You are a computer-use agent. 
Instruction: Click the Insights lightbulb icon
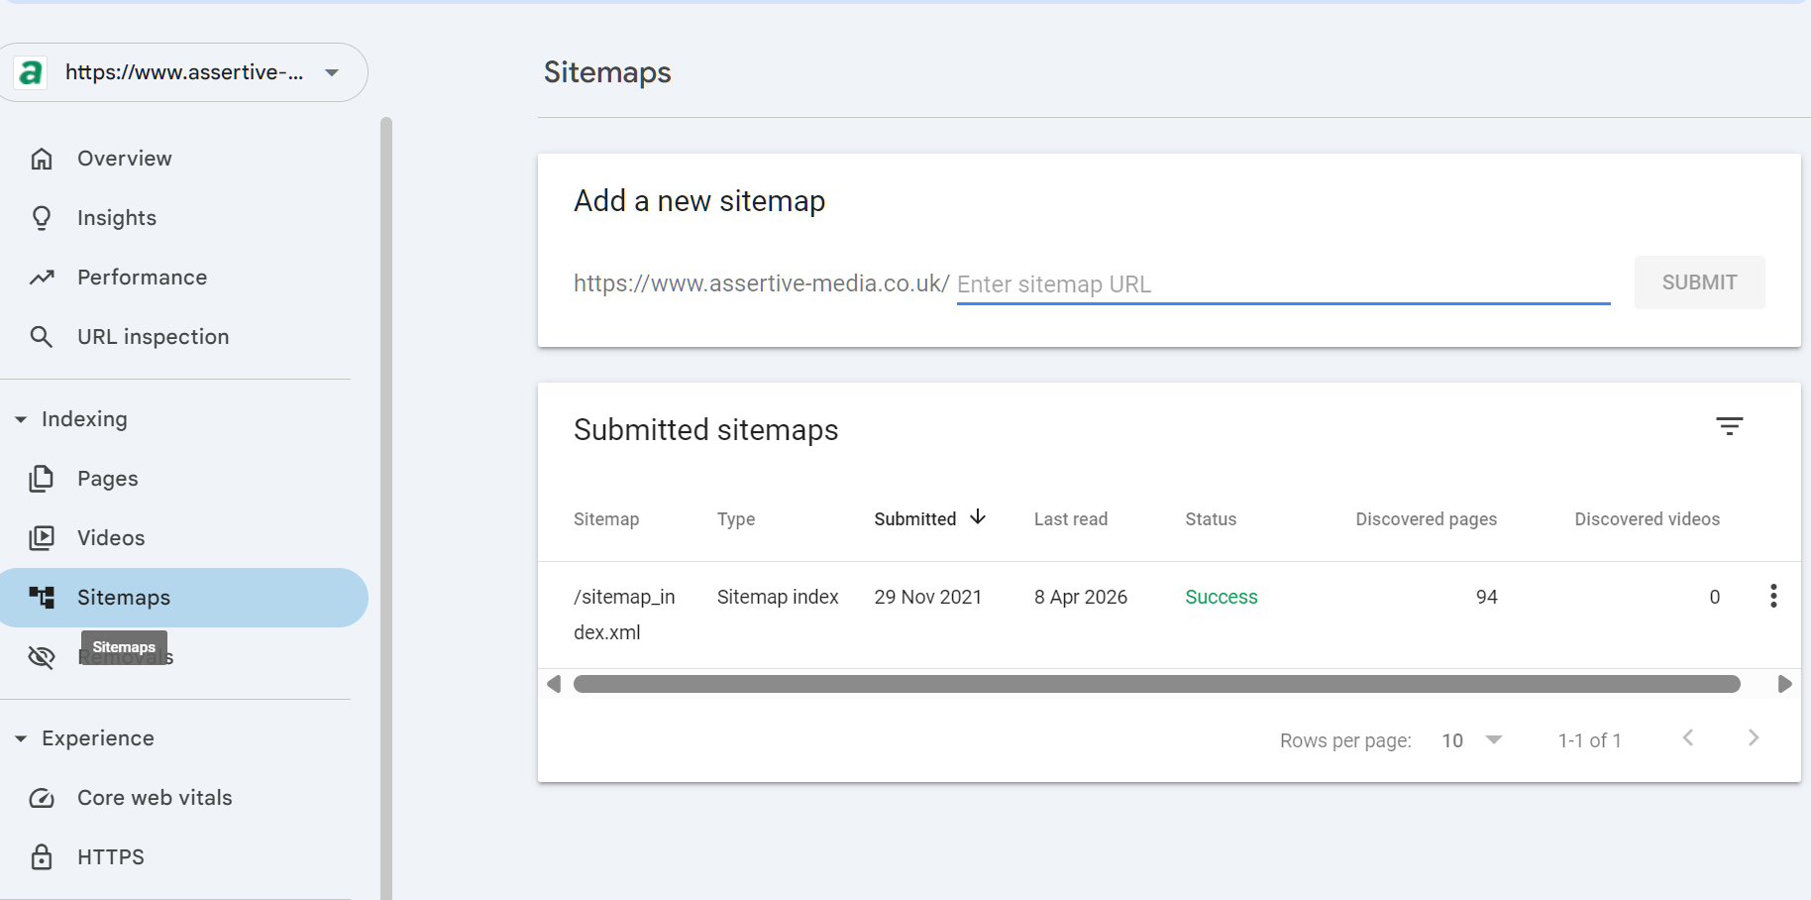tap(42, 218)
